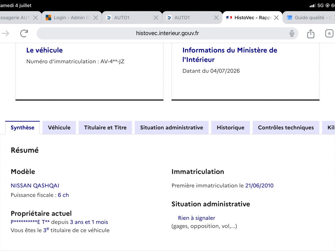Go forward with the arrow icon

[5, 33]
